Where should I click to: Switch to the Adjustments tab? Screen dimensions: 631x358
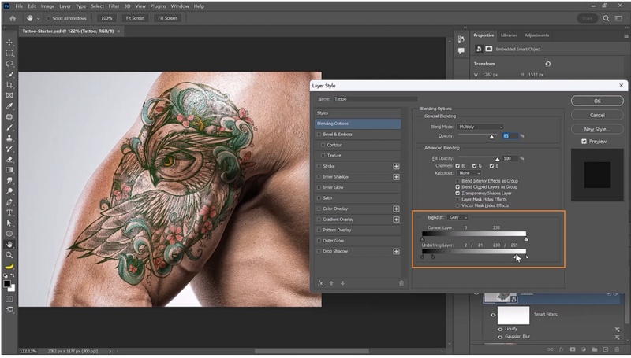click(536, 35)
